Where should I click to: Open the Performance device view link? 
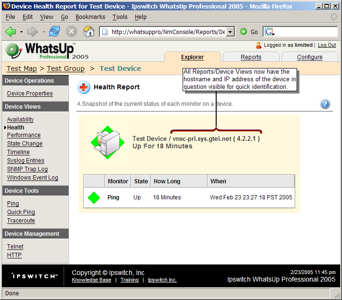point(24,135)
